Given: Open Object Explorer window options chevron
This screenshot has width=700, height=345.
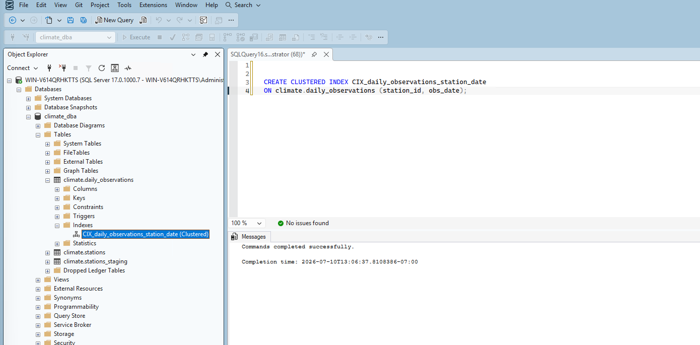Looking at the screenshot, I should coord(193,54).
